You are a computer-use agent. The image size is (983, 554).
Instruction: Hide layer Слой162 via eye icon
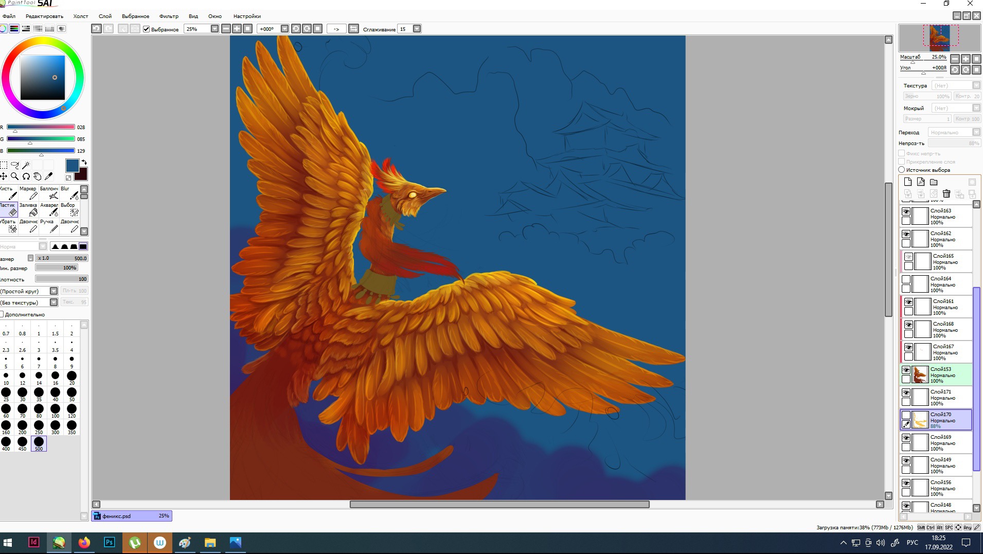pyautogui.click(x=906, y=234)
